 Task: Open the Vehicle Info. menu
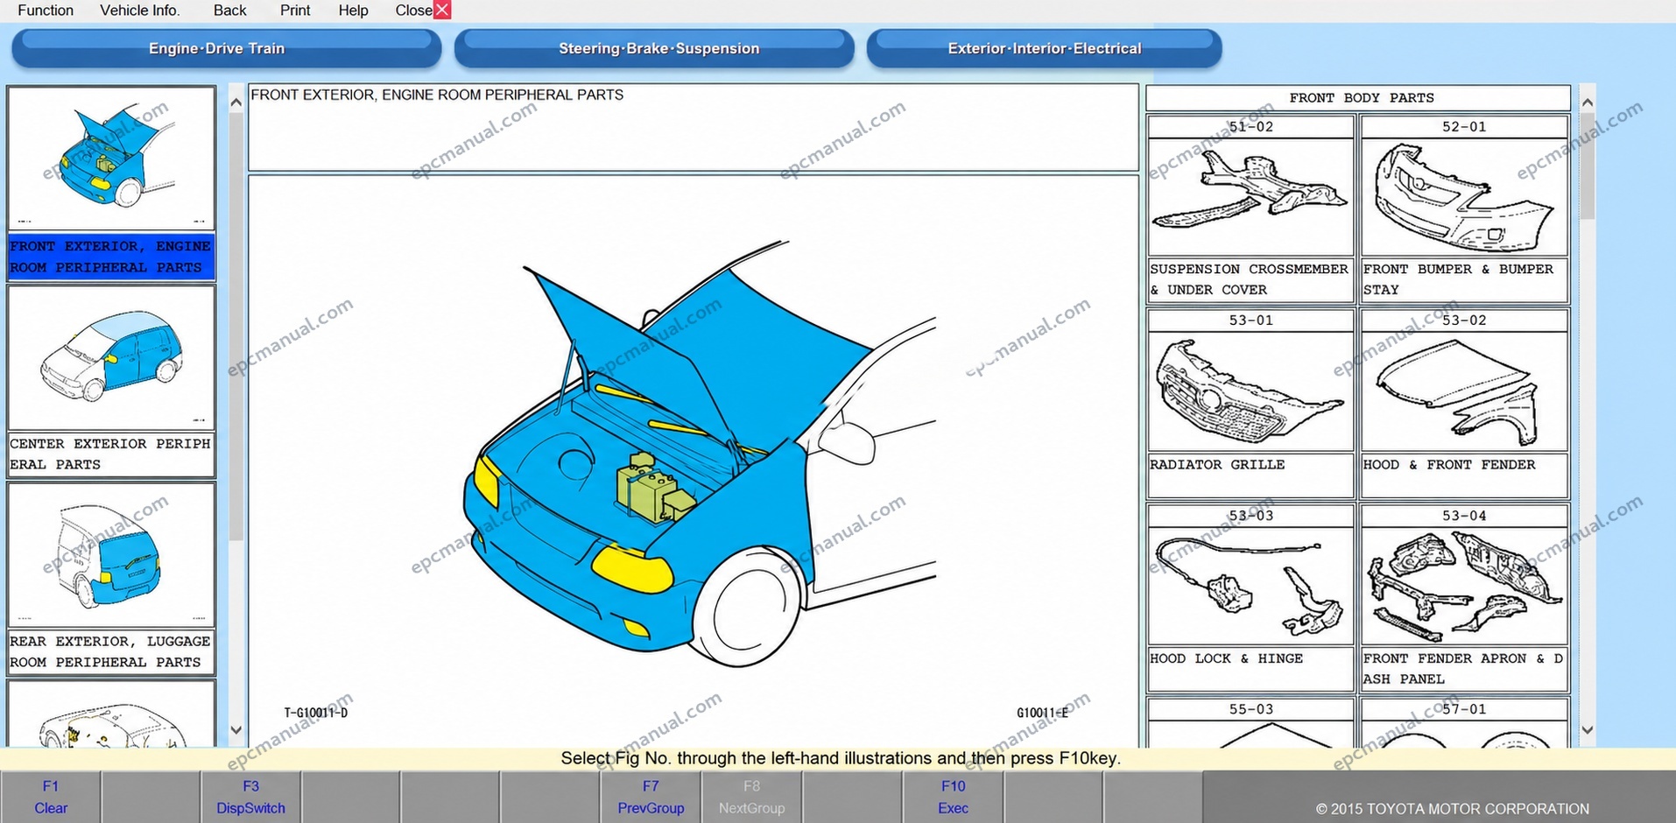(140, 11)
